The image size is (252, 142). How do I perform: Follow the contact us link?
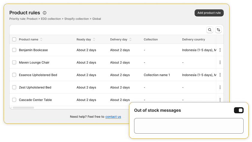[x=113, y=117]
